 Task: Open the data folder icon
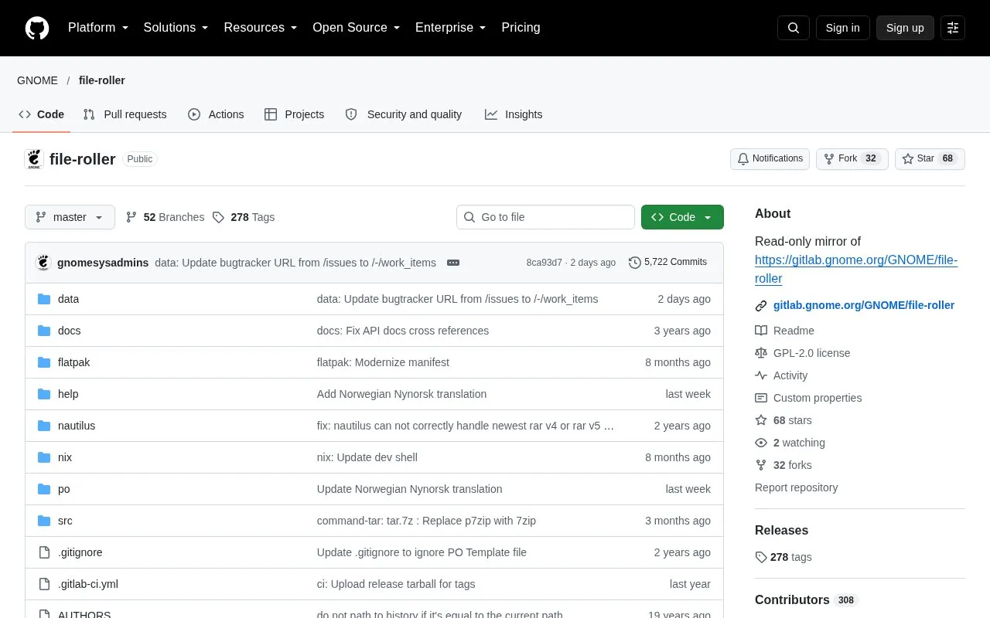point(44,299)
